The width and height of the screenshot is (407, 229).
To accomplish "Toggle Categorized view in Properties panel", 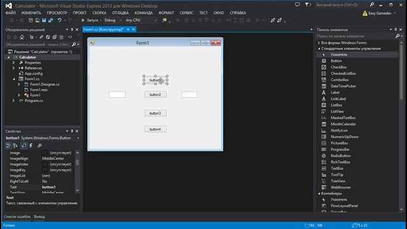I will pos(8,146).
